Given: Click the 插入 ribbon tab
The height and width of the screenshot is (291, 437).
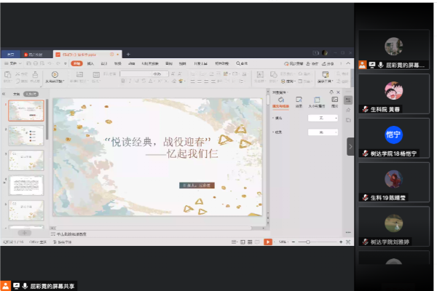Looking at the screenshot, I should (x=91, y=64).
